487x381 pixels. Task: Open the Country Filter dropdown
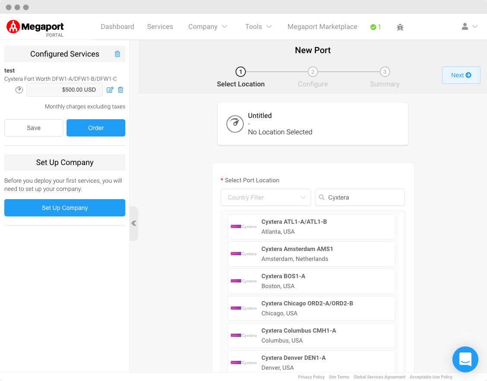point(266,197)
